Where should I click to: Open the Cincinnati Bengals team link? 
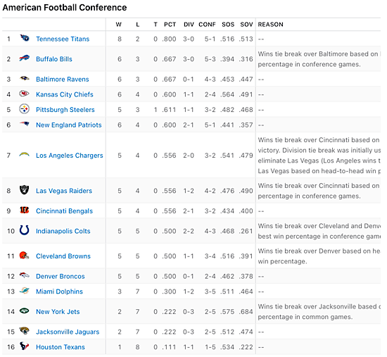pos(65,211)
